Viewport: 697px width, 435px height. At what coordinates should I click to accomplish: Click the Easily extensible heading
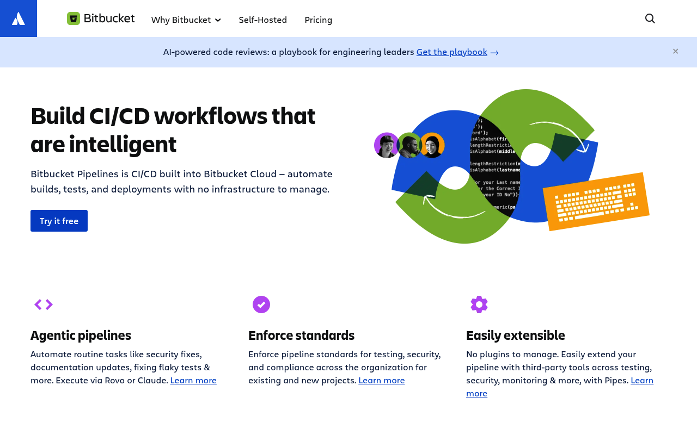click(515, 335)
